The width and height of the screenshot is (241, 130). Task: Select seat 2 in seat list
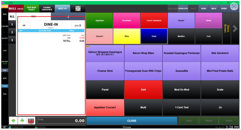click(12, 32)
